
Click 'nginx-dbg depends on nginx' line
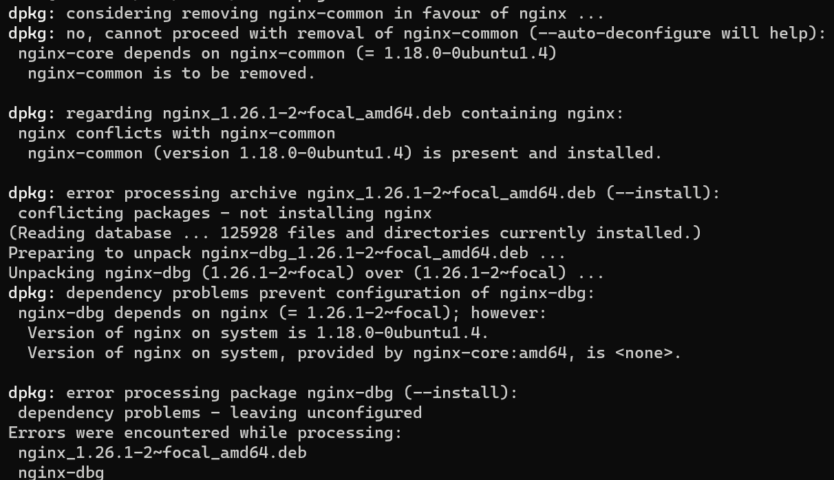coord(282,313)
